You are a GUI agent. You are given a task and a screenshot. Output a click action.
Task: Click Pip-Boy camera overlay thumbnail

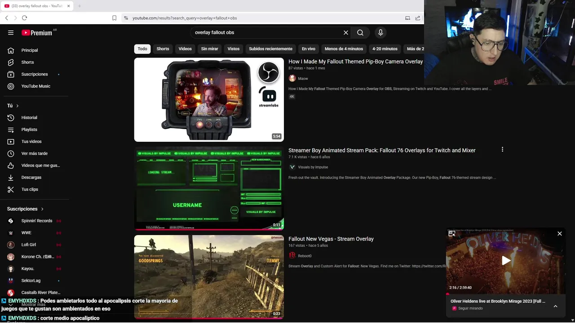click(x=209, y=100)
